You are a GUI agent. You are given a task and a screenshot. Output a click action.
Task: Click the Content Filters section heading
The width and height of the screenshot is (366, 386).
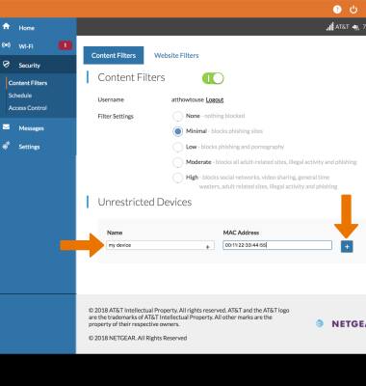click(x=131, y=77)
